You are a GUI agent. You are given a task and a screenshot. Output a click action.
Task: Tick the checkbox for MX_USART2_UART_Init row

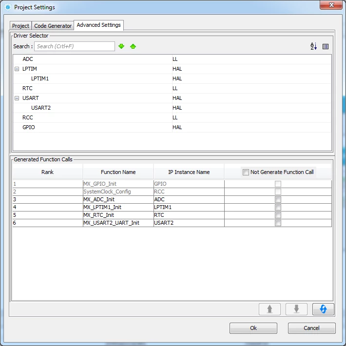(278, 223)
